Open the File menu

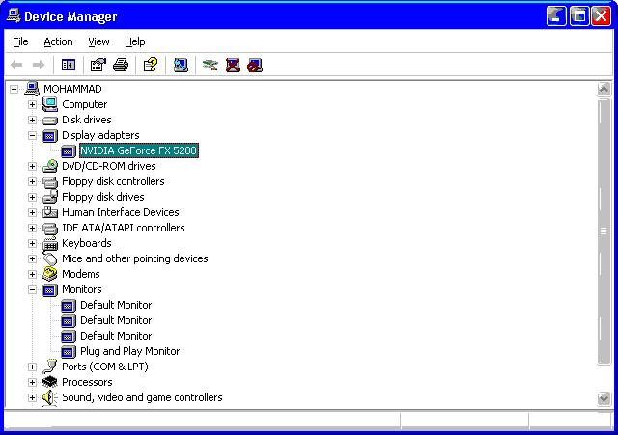(20, 41)
